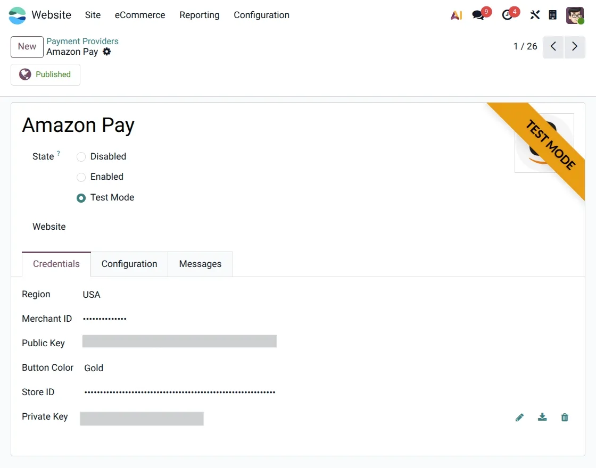Image resolution: width=596 pixels, height=468 pixels.
Task: Open the Website app home logo
Action: pos(17,15)
